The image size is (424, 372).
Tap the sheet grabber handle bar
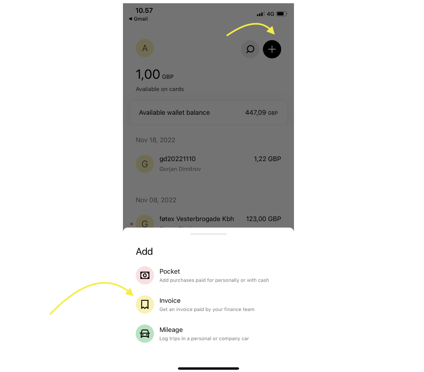pos(208,234)
